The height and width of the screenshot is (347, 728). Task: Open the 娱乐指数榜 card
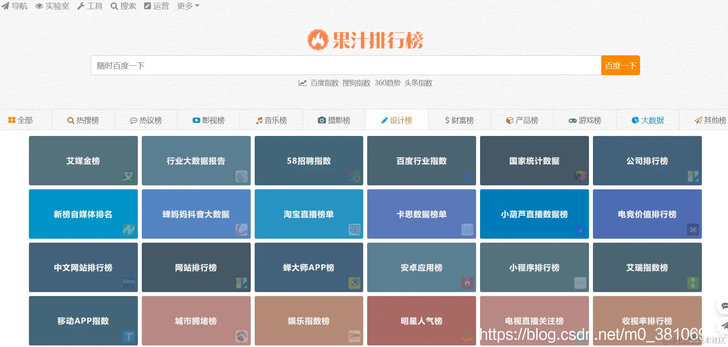pyautogui.click(x=309, y=321)
